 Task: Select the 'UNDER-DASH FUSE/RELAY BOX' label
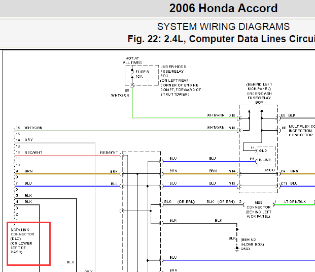point(259,98)
